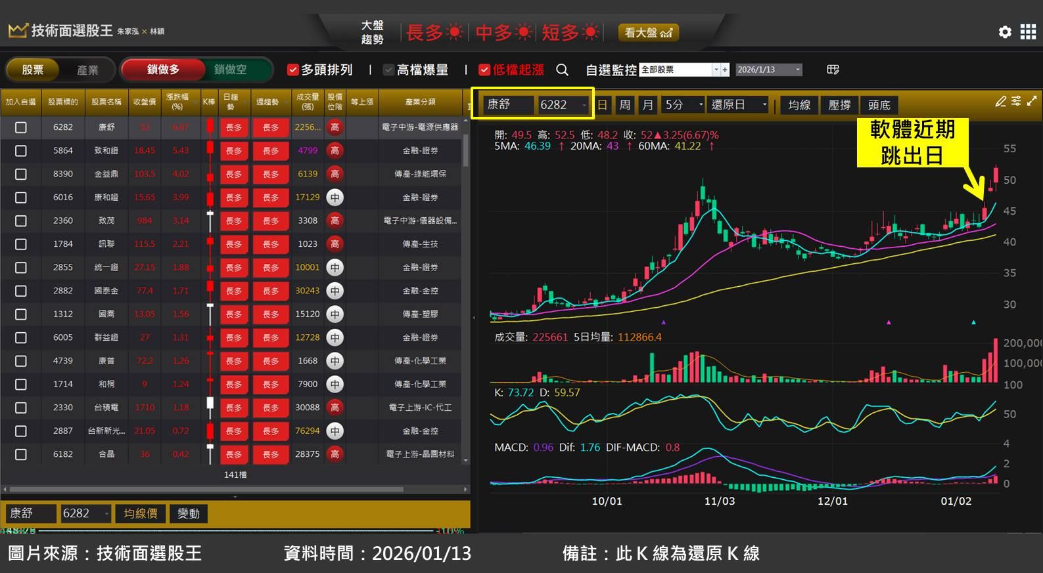Open chart indicator settings sliders icon
The width and height of the screenshot is (1043, 573).
point(1016,101)
